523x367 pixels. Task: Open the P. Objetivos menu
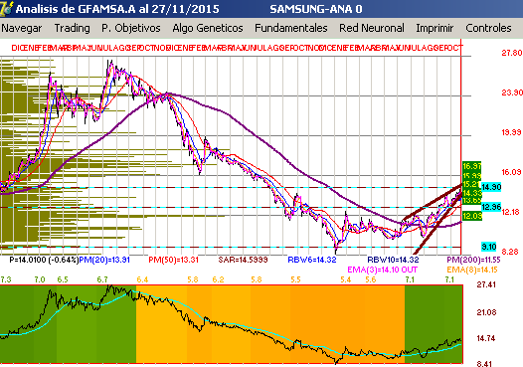131,28
